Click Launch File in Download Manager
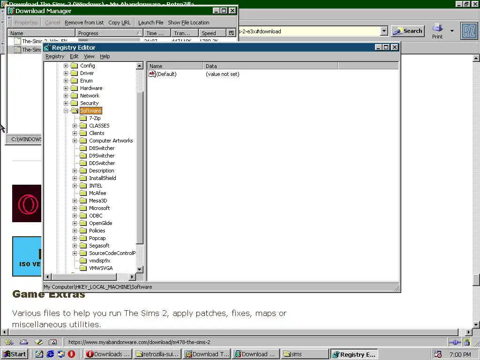 pyautogui.click(x=150, y=22)
